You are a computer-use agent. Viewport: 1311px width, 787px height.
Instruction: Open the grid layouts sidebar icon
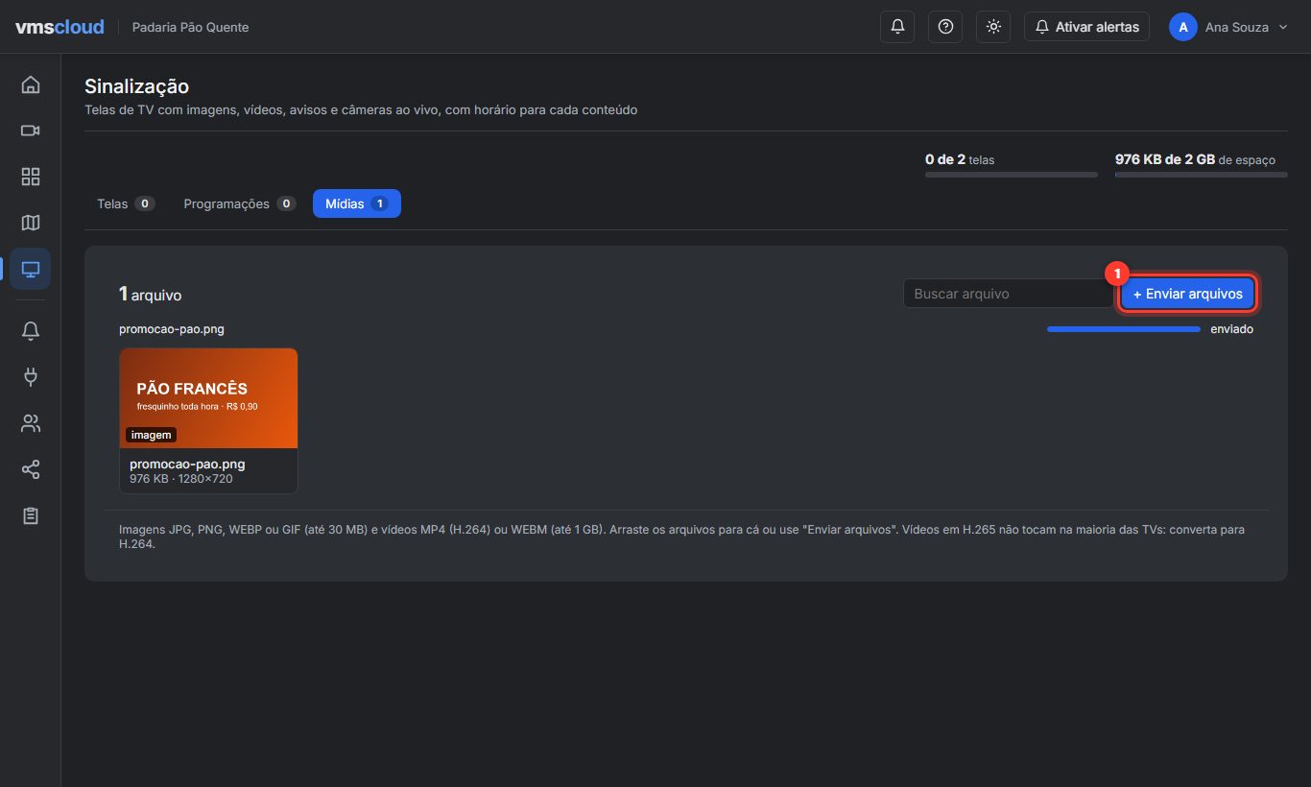point(31,177)
